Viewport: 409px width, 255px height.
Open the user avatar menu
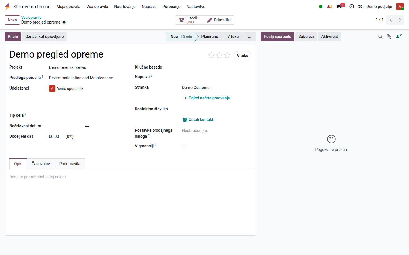pyautogui.click(x=400, y=7)
